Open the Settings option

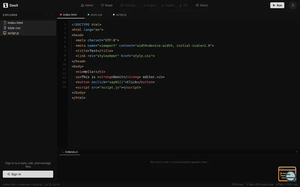(127, 5)
